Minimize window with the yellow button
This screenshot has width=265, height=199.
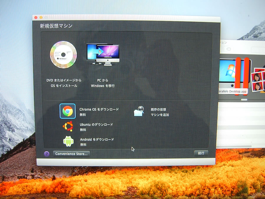pyautogui.click(x=41, y=17)
